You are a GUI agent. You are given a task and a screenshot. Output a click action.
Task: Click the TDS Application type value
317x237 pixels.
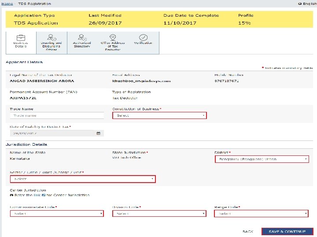click(36, 23)
